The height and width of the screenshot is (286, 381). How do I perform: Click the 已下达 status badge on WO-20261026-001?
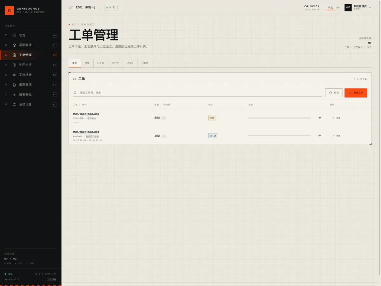pos(213,136)
